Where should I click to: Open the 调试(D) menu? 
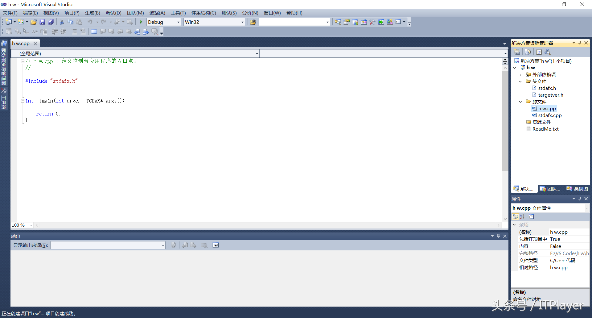113,13
